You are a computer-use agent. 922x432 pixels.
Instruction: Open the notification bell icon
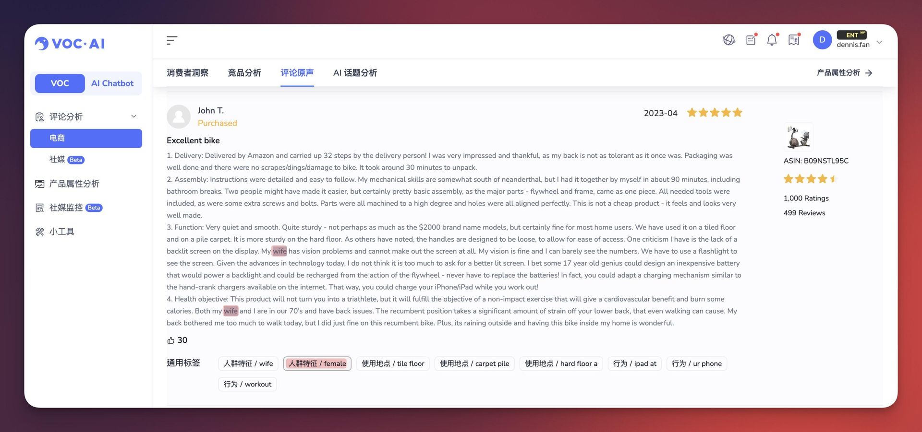772,40
